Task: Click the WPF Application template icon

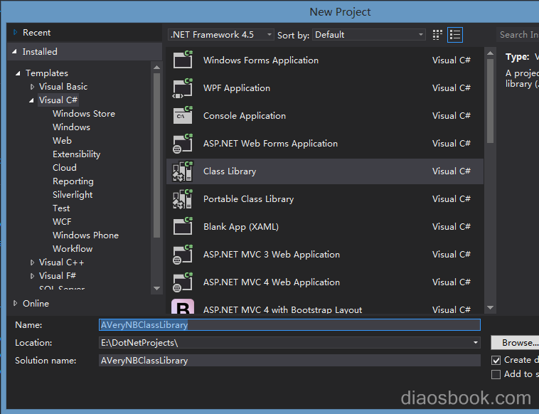Action: pos(183,88)
